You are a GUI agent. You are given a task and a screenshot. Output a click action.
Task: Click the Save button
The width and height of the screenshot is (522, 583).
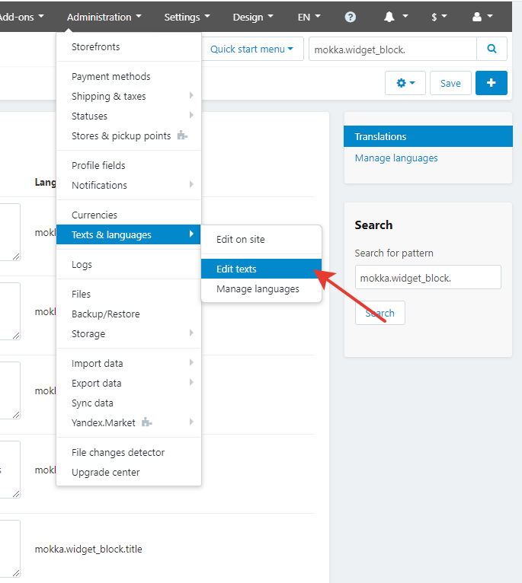coord(450,83)
